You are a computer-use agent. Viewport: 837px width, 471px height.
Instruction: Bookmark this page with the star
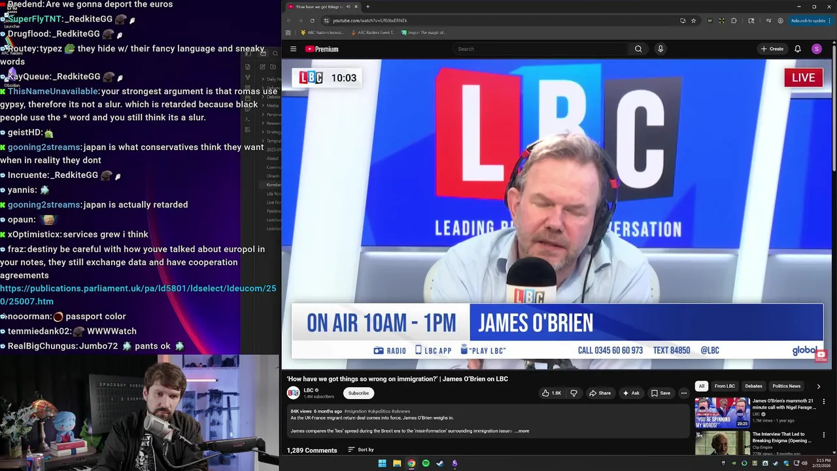pos(694,20)
